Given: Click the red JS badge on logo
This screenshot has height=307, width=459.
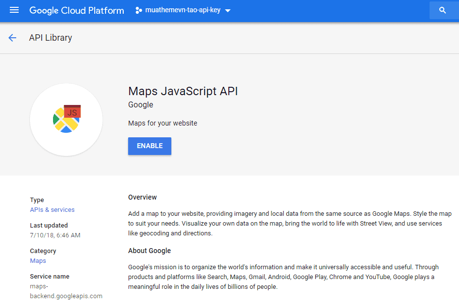Looking at the screenshot, I should 72,112.
